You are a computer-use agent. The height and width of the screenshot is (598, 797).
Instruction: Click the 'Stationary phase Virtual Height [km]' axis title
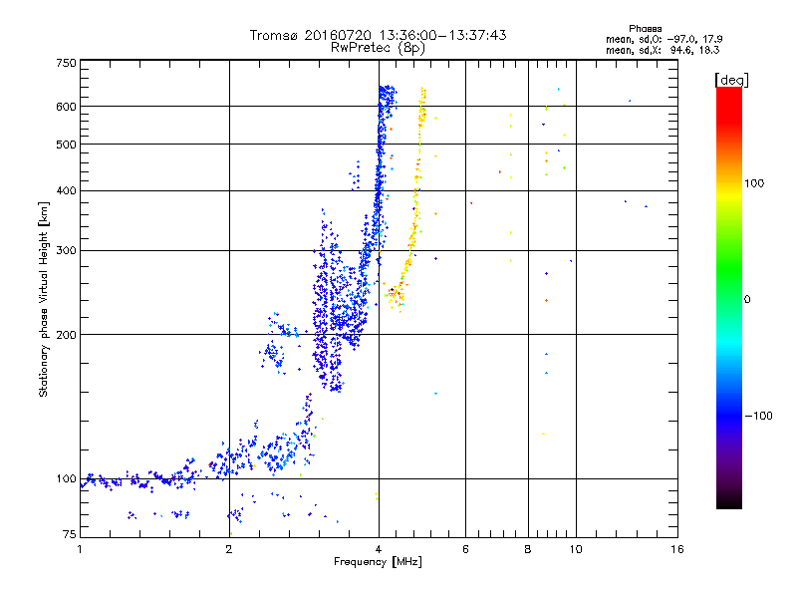[x=44, y=300]
